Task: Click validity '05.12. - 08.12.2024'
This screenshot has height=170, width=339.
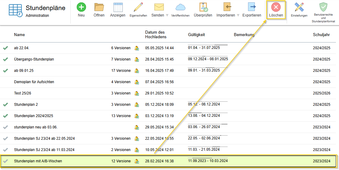Action: (204, 104)
